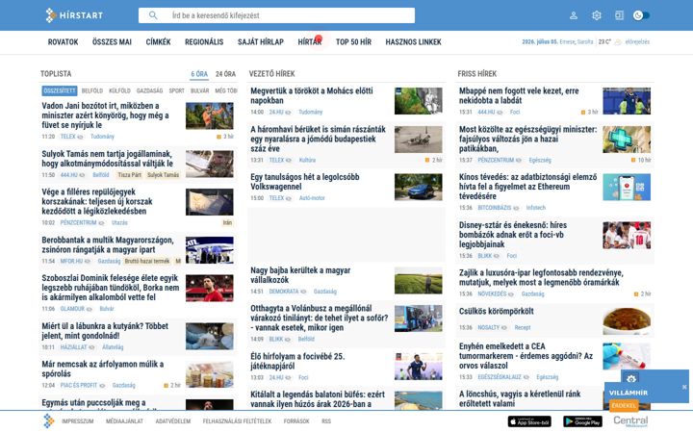Click the eye icon beside DEMOKRATA

tap(303, 292)
